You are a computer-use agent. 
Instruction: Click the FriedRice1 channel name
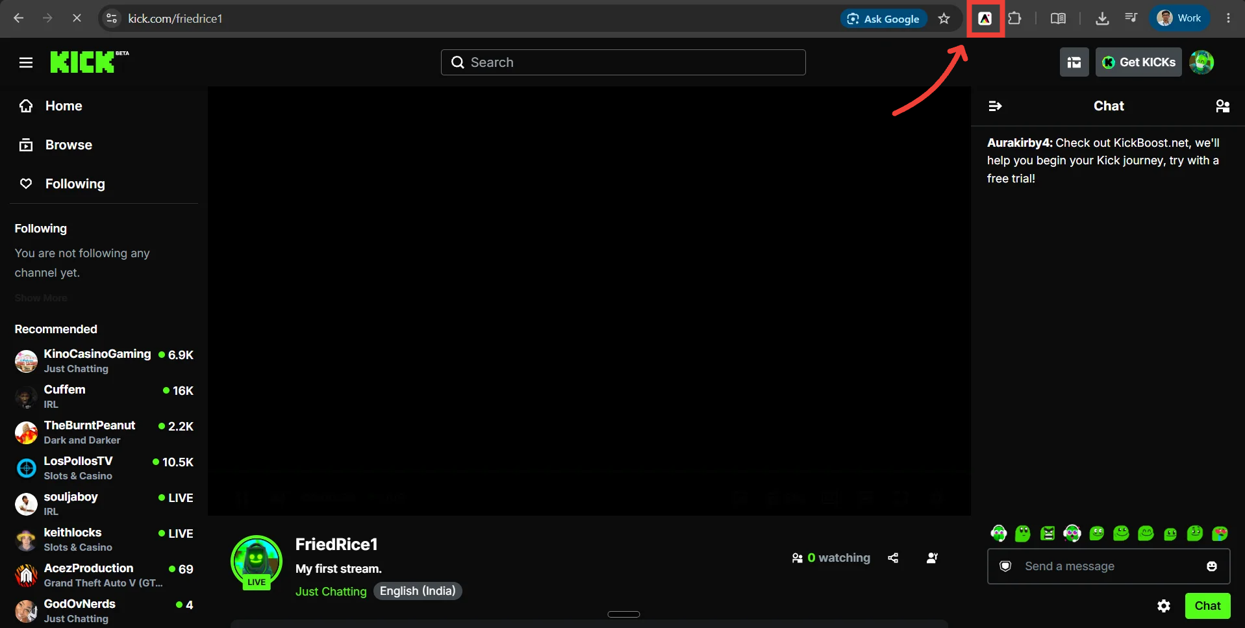[336, 544]
